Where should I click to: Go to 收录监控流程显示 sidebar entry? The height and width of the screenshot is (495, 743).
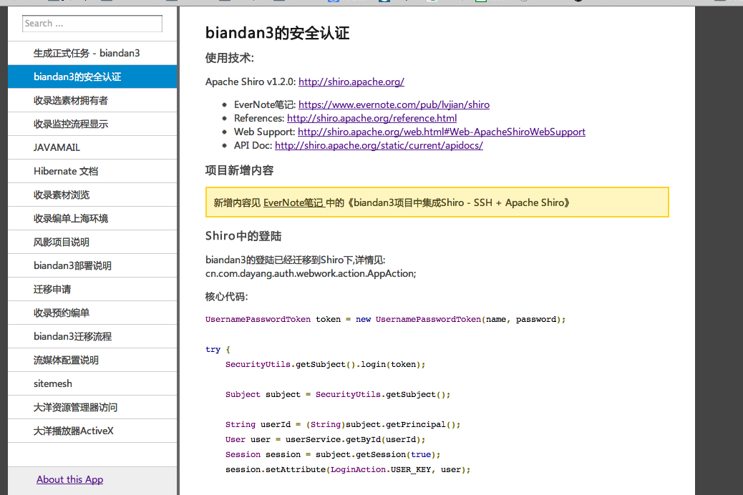[x=71, y=124]
